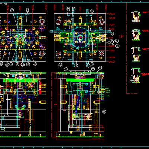Click the part balloon numbered 3
Viewport: 149px width, 149px height.
point(66,69)
